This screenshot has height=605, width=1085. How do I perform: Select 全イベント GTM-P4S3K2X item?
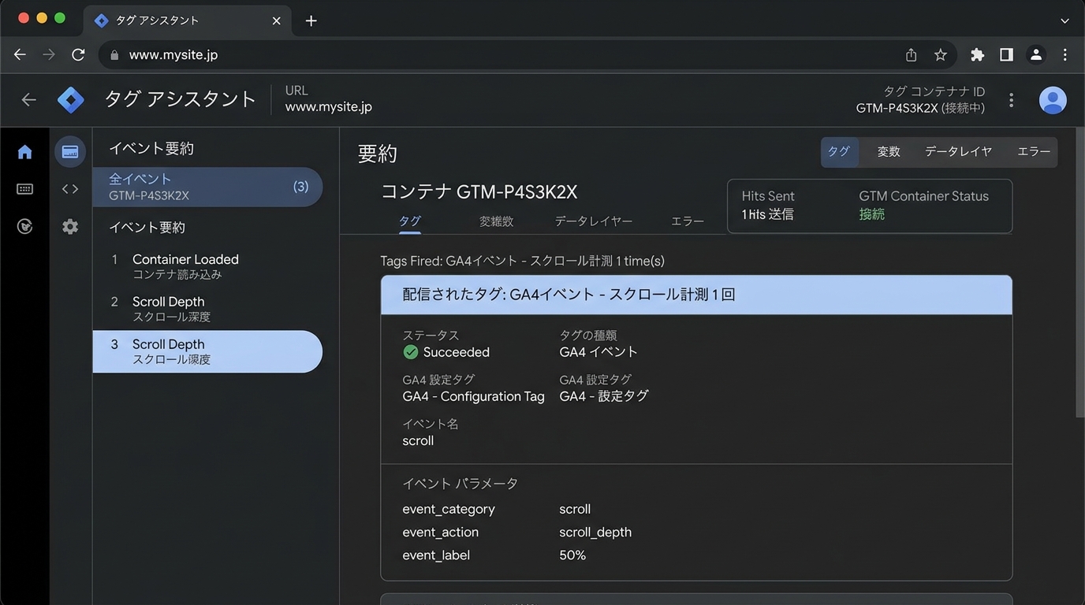coord(207,187)
